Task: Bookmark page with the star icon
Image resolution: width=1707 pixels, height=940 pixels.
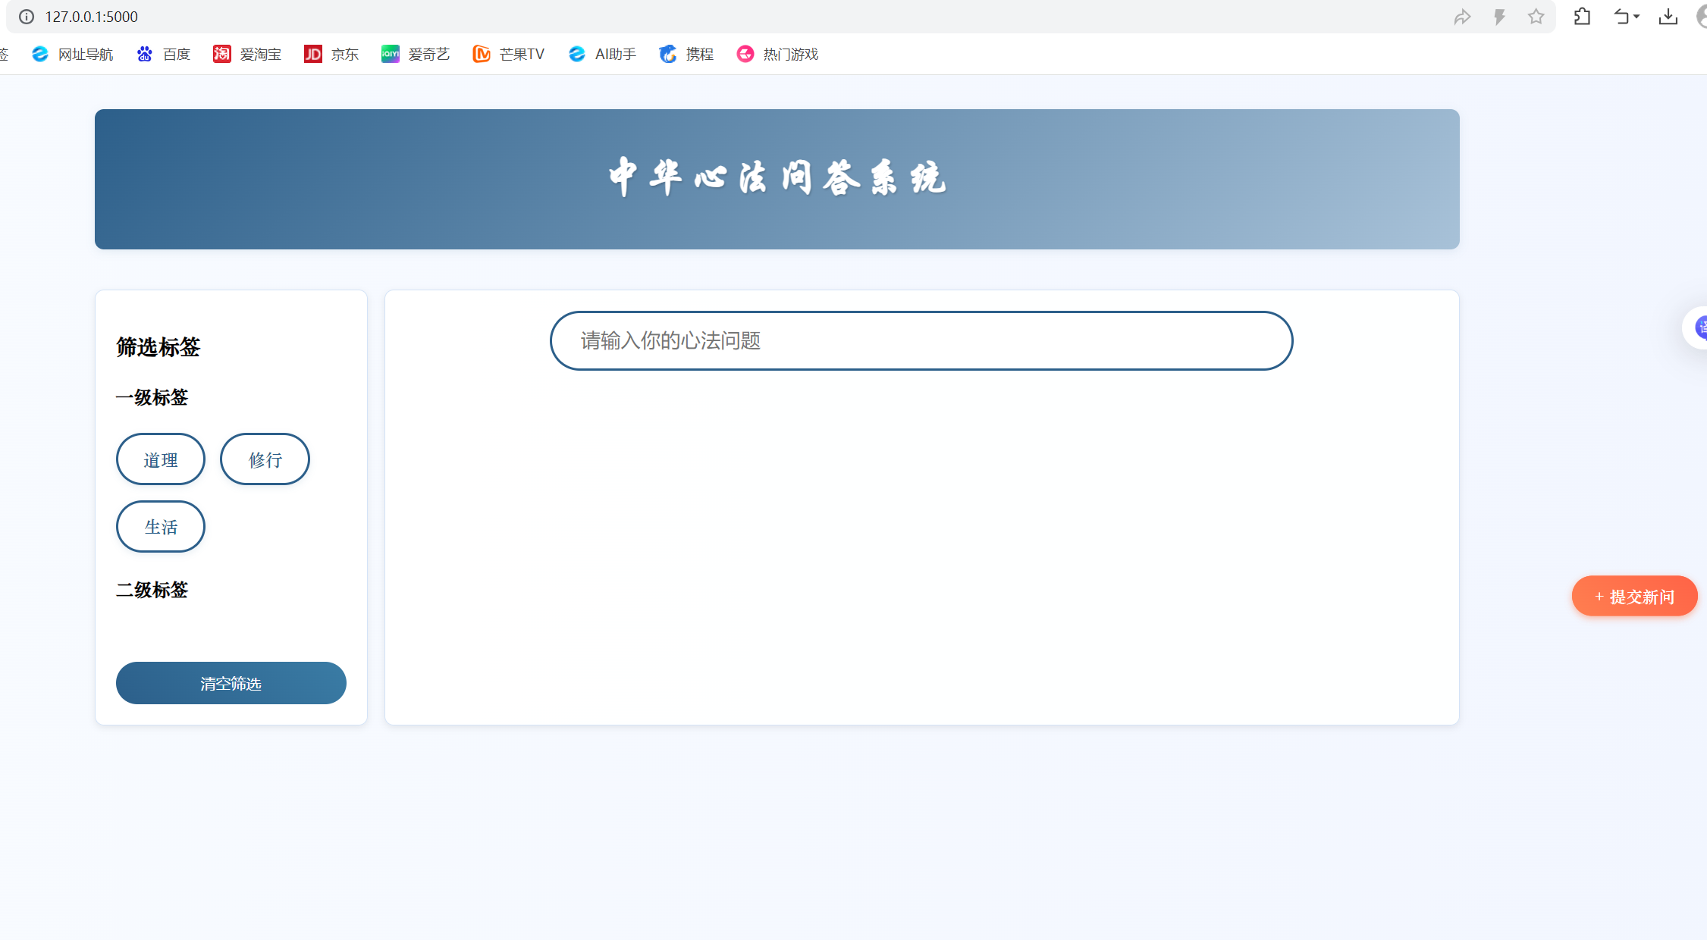Action: [1536, 17]
